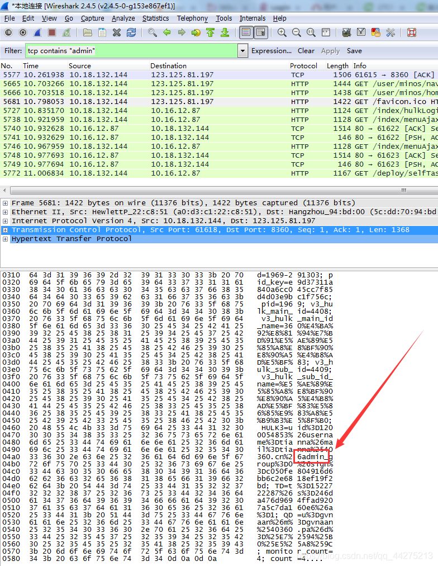This screenshot has width=438, height=566.
Task: Open the View menu
Action: tap(49, 18)
